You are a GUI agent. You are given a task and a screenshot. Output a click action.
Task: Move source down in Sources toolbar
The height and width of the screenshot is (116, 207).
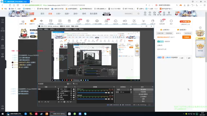point(71,102)
